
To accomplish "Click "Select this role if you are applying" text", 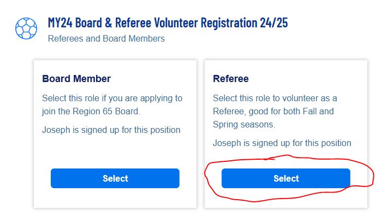I will click(112, 98).
